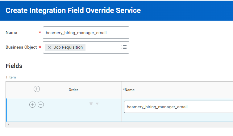Click the Order column header
Image resolution: width=233 pixels, height=136 pixels.
tap(73, 90)
